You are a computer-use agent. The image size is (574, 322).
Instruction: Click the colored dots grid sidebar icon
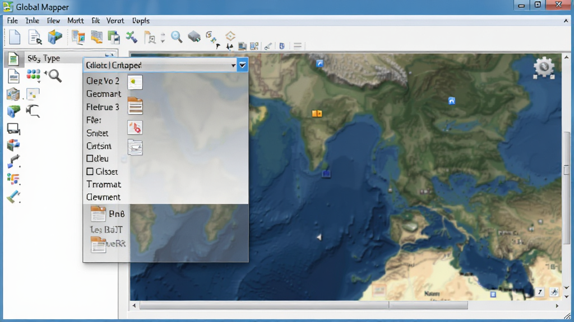pyautogui.click(x=33, y=75)
